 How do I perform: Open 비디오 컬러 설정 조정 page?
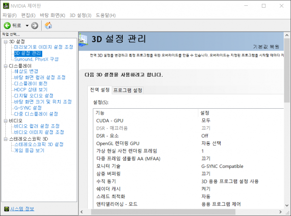tap(37, 126)
